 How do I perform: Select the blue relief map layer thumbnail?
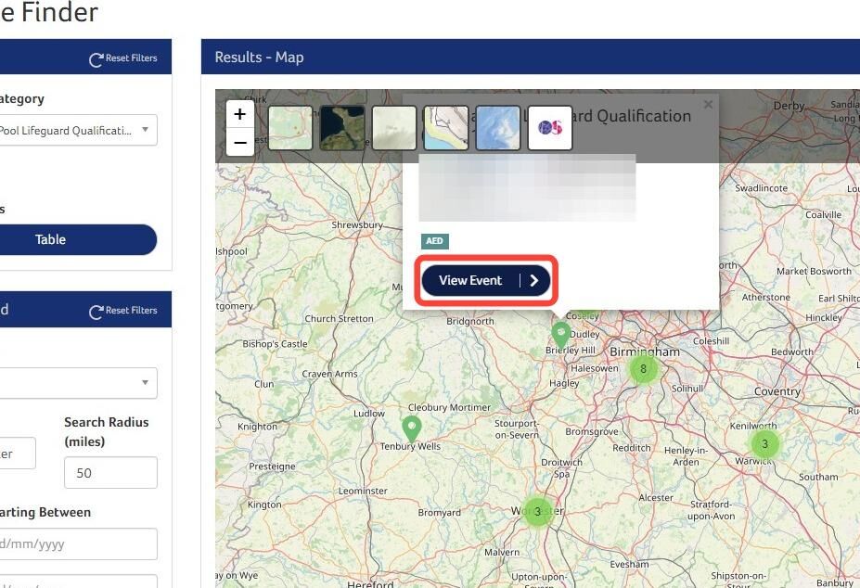click(x=498, y=128)
